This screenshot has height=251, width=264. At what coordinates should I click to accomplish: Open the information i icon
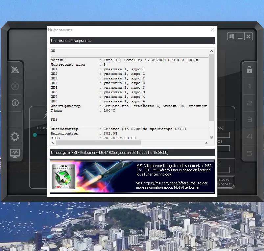(x=15, y=103)
